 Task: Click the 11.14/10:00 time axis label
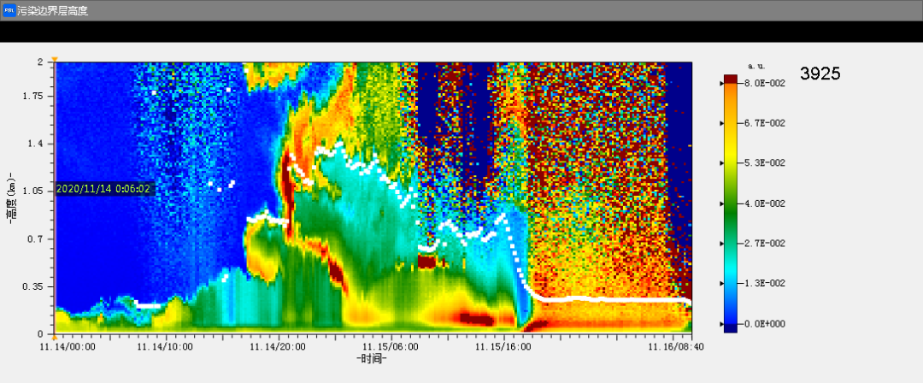[165, 347]
